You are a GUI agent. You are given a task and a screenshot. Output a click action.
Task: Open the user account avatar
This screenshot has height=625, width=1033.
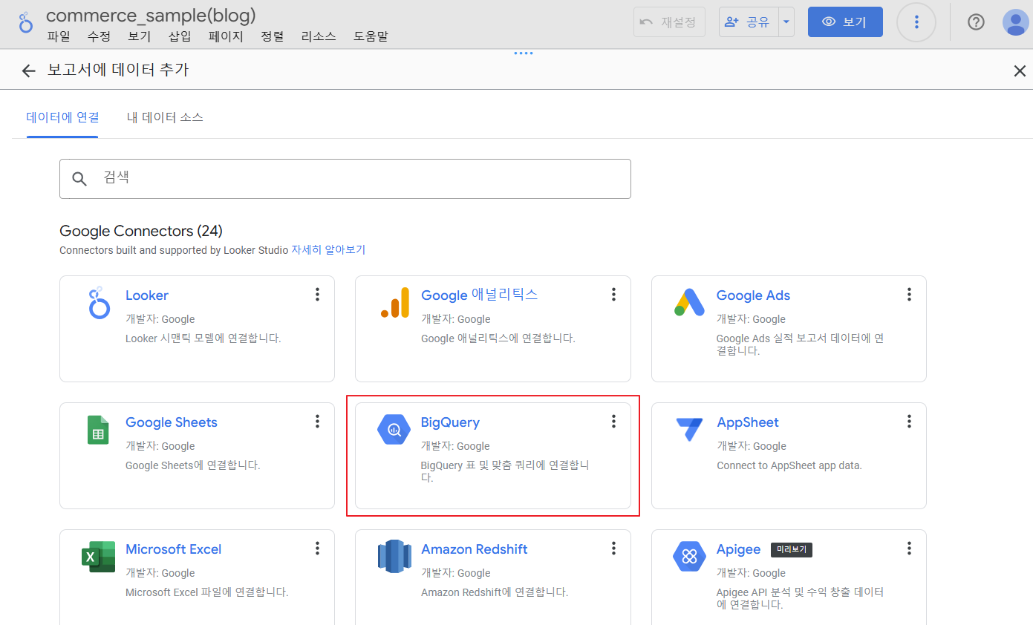click(1015, 22)
